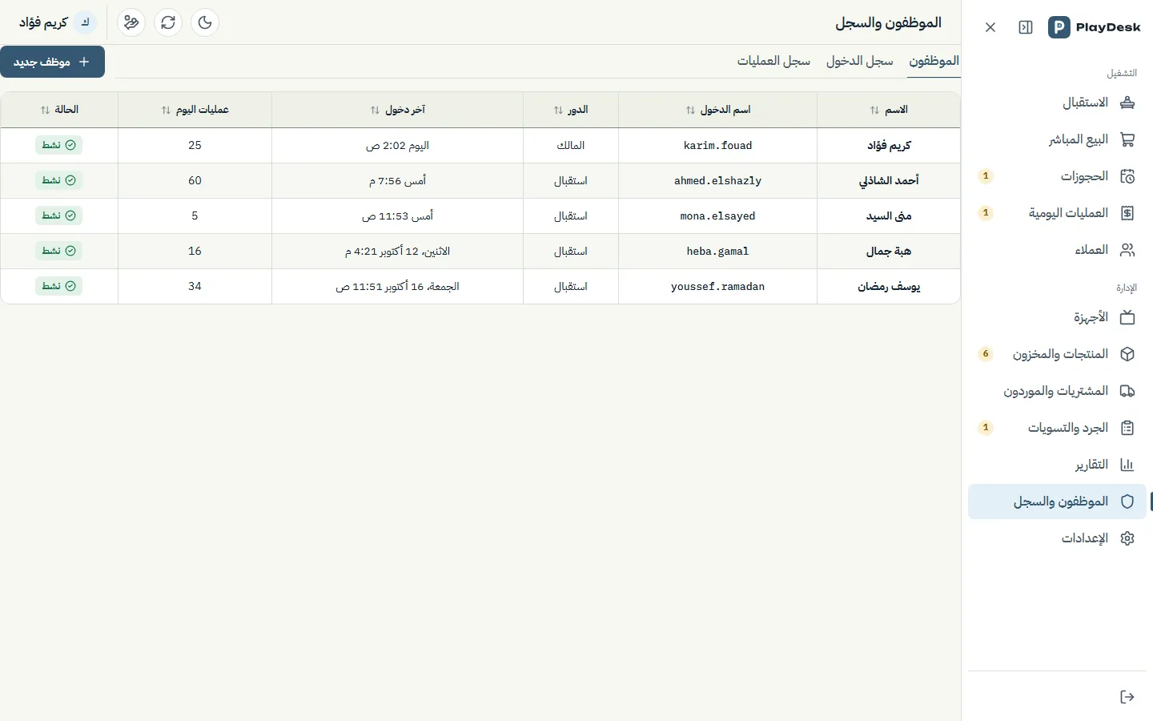
Task: Open الاستقبال from the sidebar
Action: [x=1057, y=103]
